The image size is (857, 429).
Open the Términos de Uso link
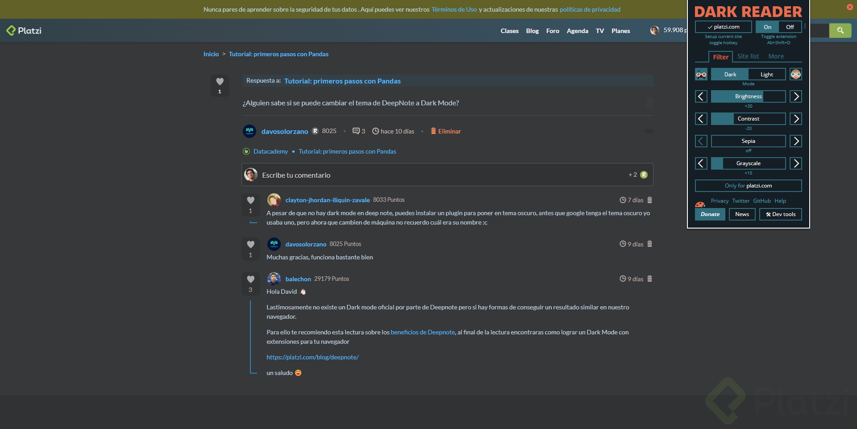454,9
